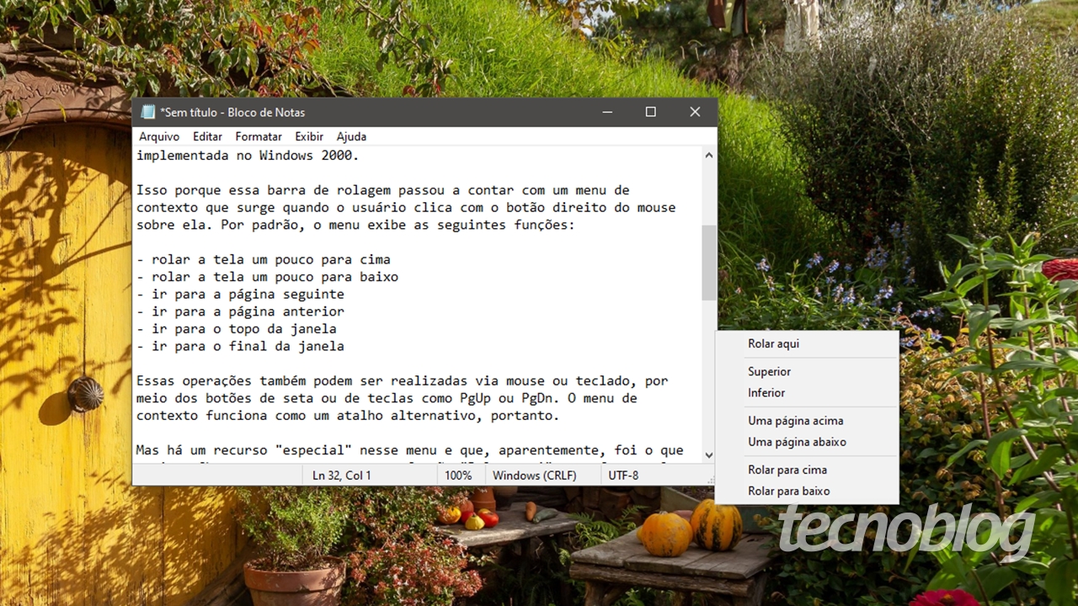Open the Ajuda menu
Viewport: 1078px width, 606px height.
click(351, 136)
